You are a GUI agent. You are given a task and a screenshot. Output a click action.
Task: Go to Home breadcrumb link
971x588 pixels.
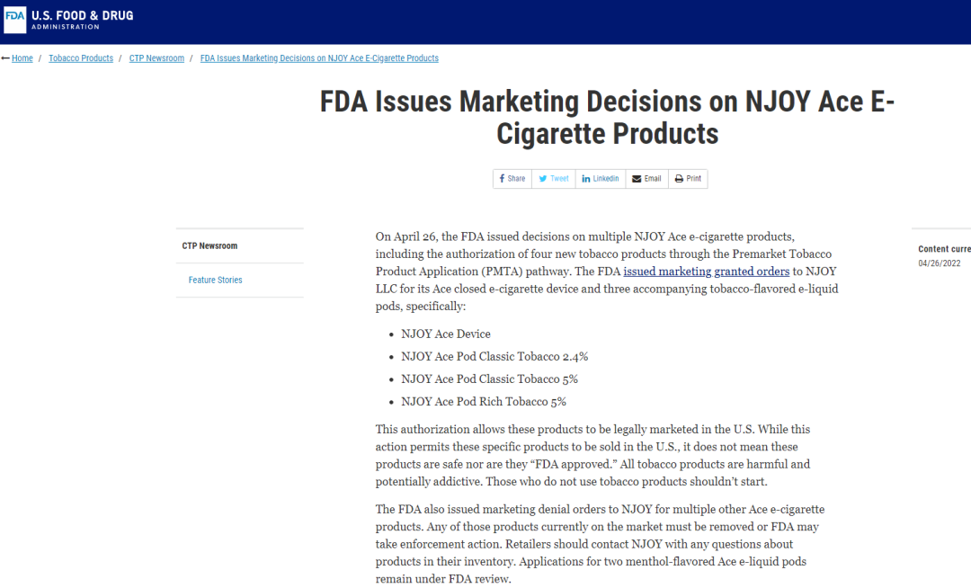click(x=22, y=58)
